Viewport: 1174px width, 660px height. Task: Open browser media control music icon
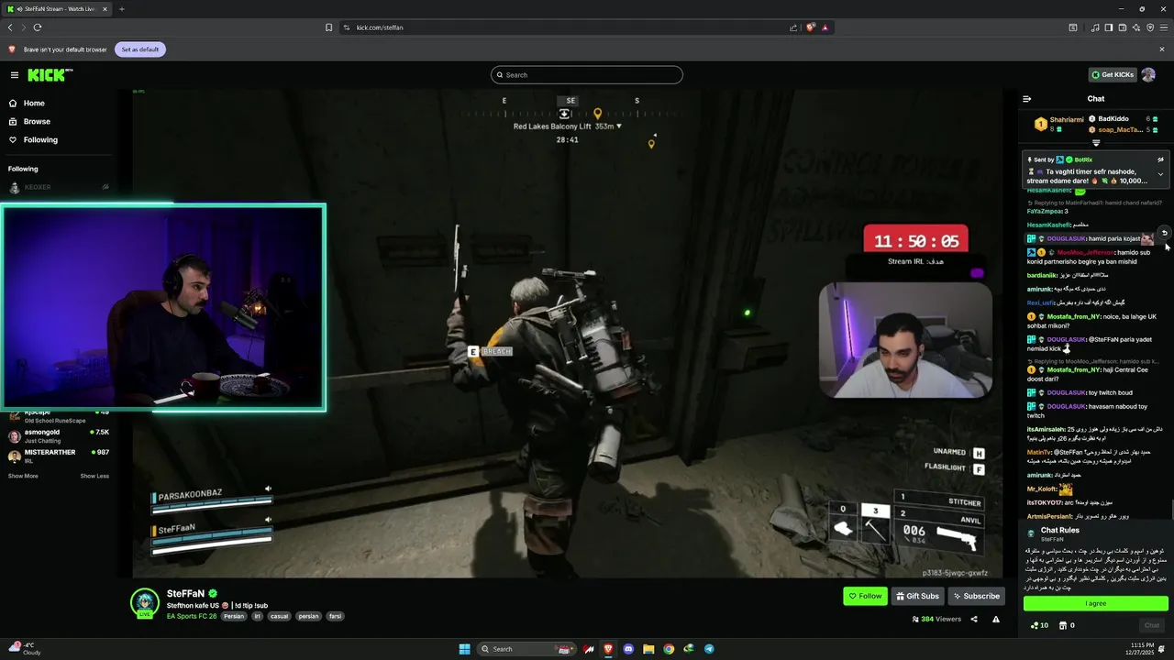coord(1095,27)
